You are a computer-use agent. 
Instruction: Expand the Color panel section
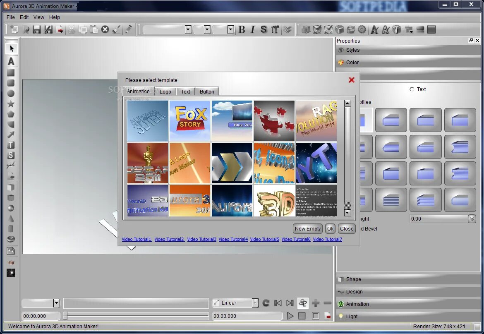click(x=408, y=62)
